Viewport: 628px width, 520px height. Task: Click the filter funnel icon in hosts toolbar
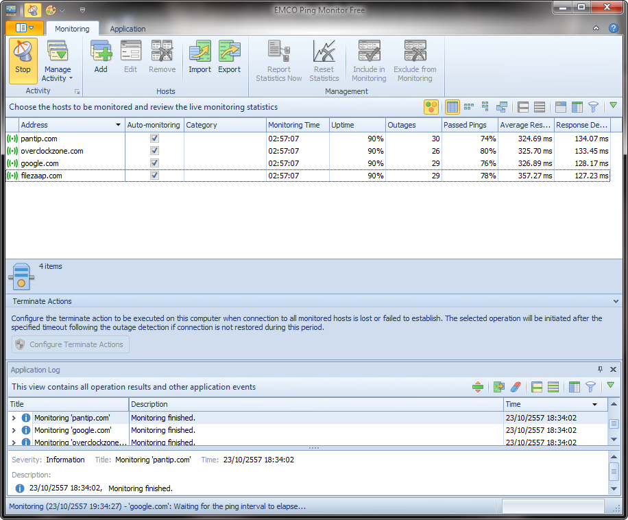click(x=593, y=107)
